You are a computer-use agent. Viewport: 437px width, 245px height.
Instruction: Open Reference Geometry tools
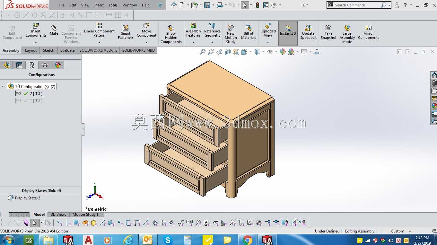[x=212, y=30]
